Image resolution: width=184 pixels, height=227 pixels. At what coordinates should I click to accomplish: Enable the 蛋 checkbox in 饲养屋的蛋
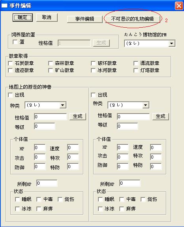pyautogui.click(x=15, y=42)
